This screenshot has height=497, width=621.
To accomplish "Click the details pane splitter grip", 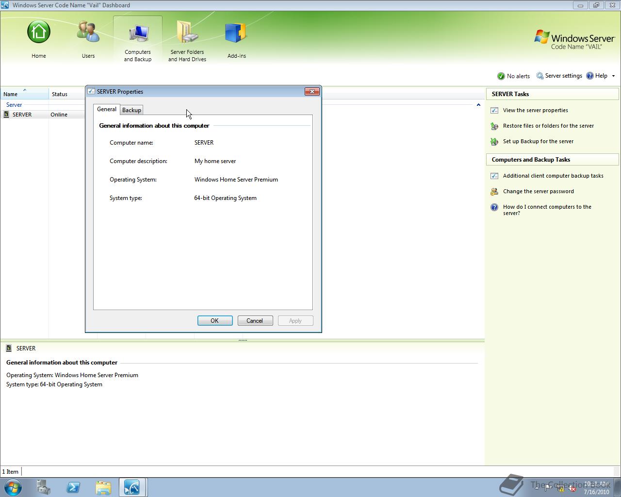I will 243,340.
